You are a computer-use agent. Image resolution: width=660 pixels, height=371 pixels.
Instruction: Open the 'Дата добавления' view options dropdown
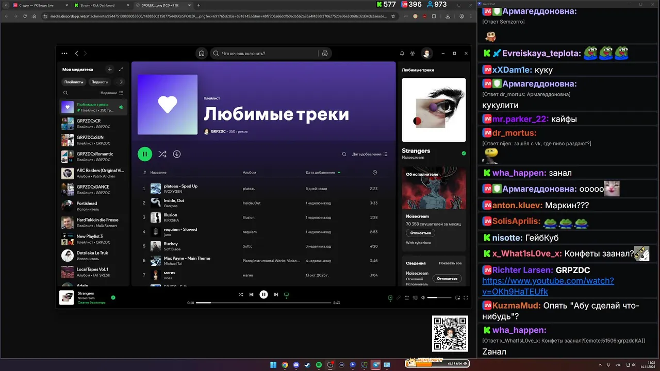370,154
